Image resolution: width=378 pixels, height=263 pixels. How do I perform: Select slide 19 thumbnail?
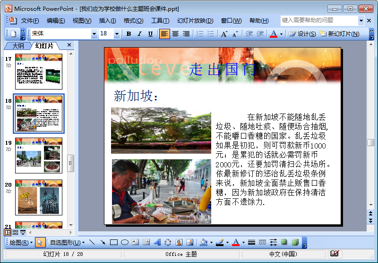tap(39, 155)
